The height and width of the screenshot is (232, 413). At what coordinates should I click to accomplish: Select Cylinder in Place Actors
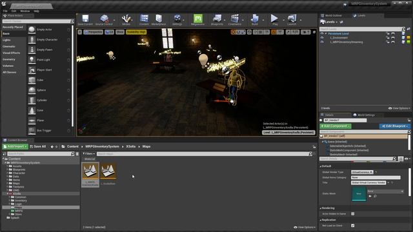[49, 101]
